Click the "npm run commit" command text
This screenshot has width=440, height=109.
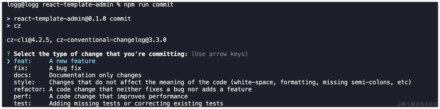pyautogui.click(x=149, y=5)
